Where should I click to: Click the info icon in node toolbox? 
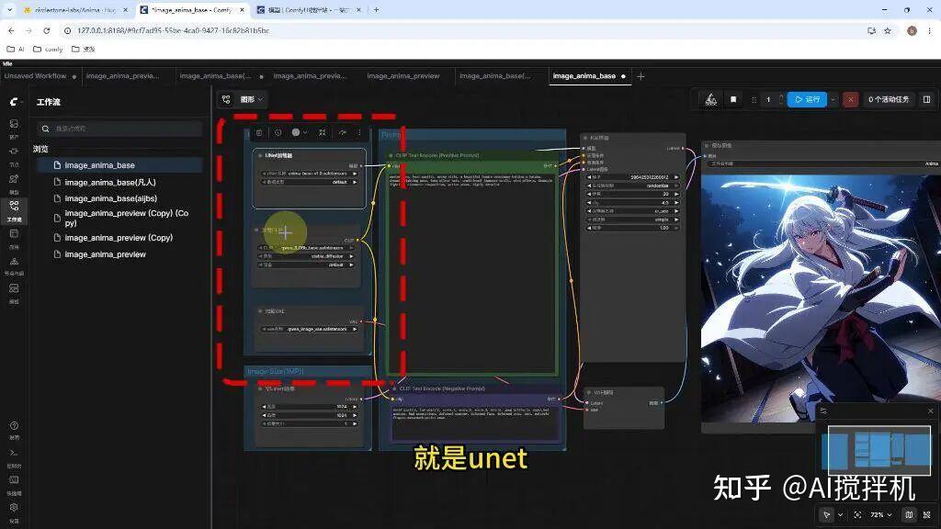pyautogui.click(x=278, y=132)
